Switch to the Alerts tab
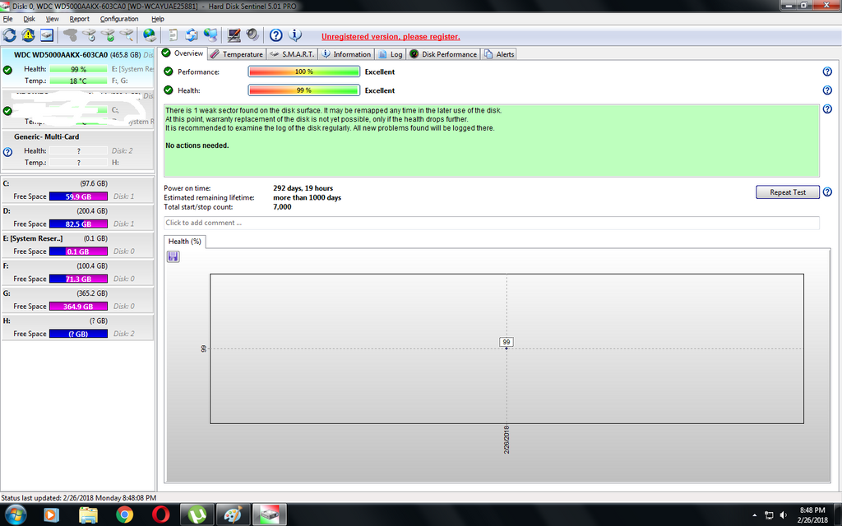The height and width of the screenshot is (526, 842). [x=499, y=54]
